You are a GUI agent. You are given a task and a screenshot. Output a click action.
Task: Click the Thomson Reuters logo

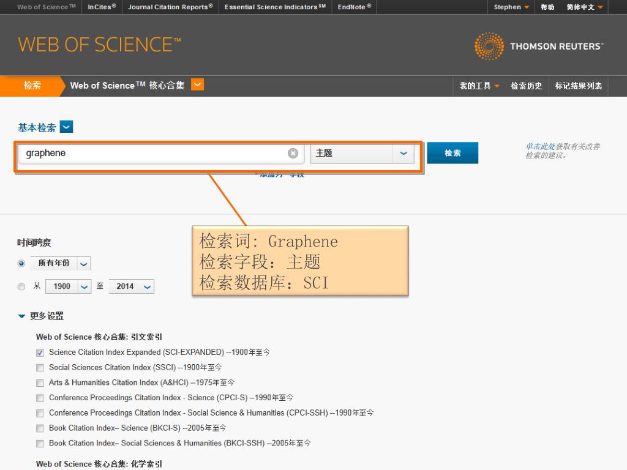coord(539,46)
